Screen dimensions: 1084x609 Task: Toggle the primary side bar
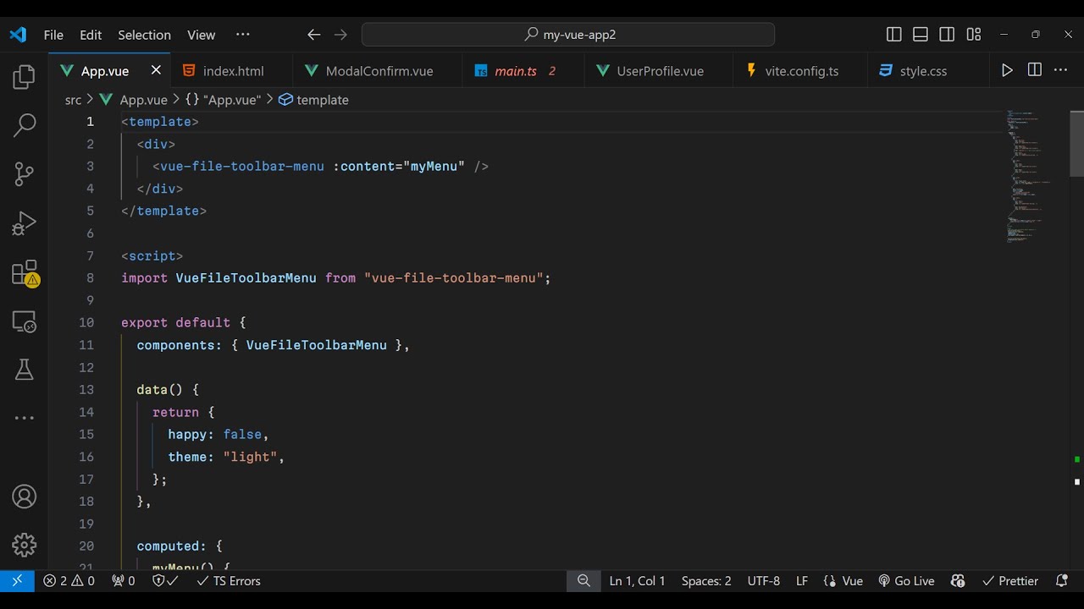coord(894,35)
